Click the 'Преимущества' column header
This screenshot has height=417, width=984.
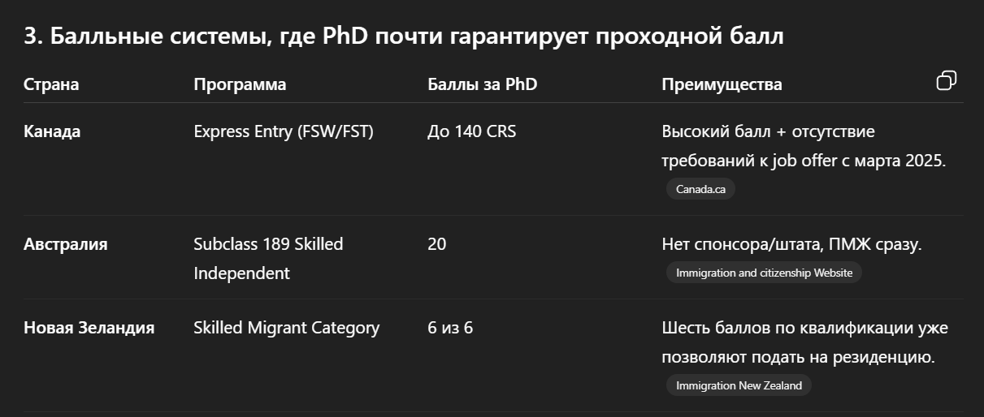click(722, 84)
